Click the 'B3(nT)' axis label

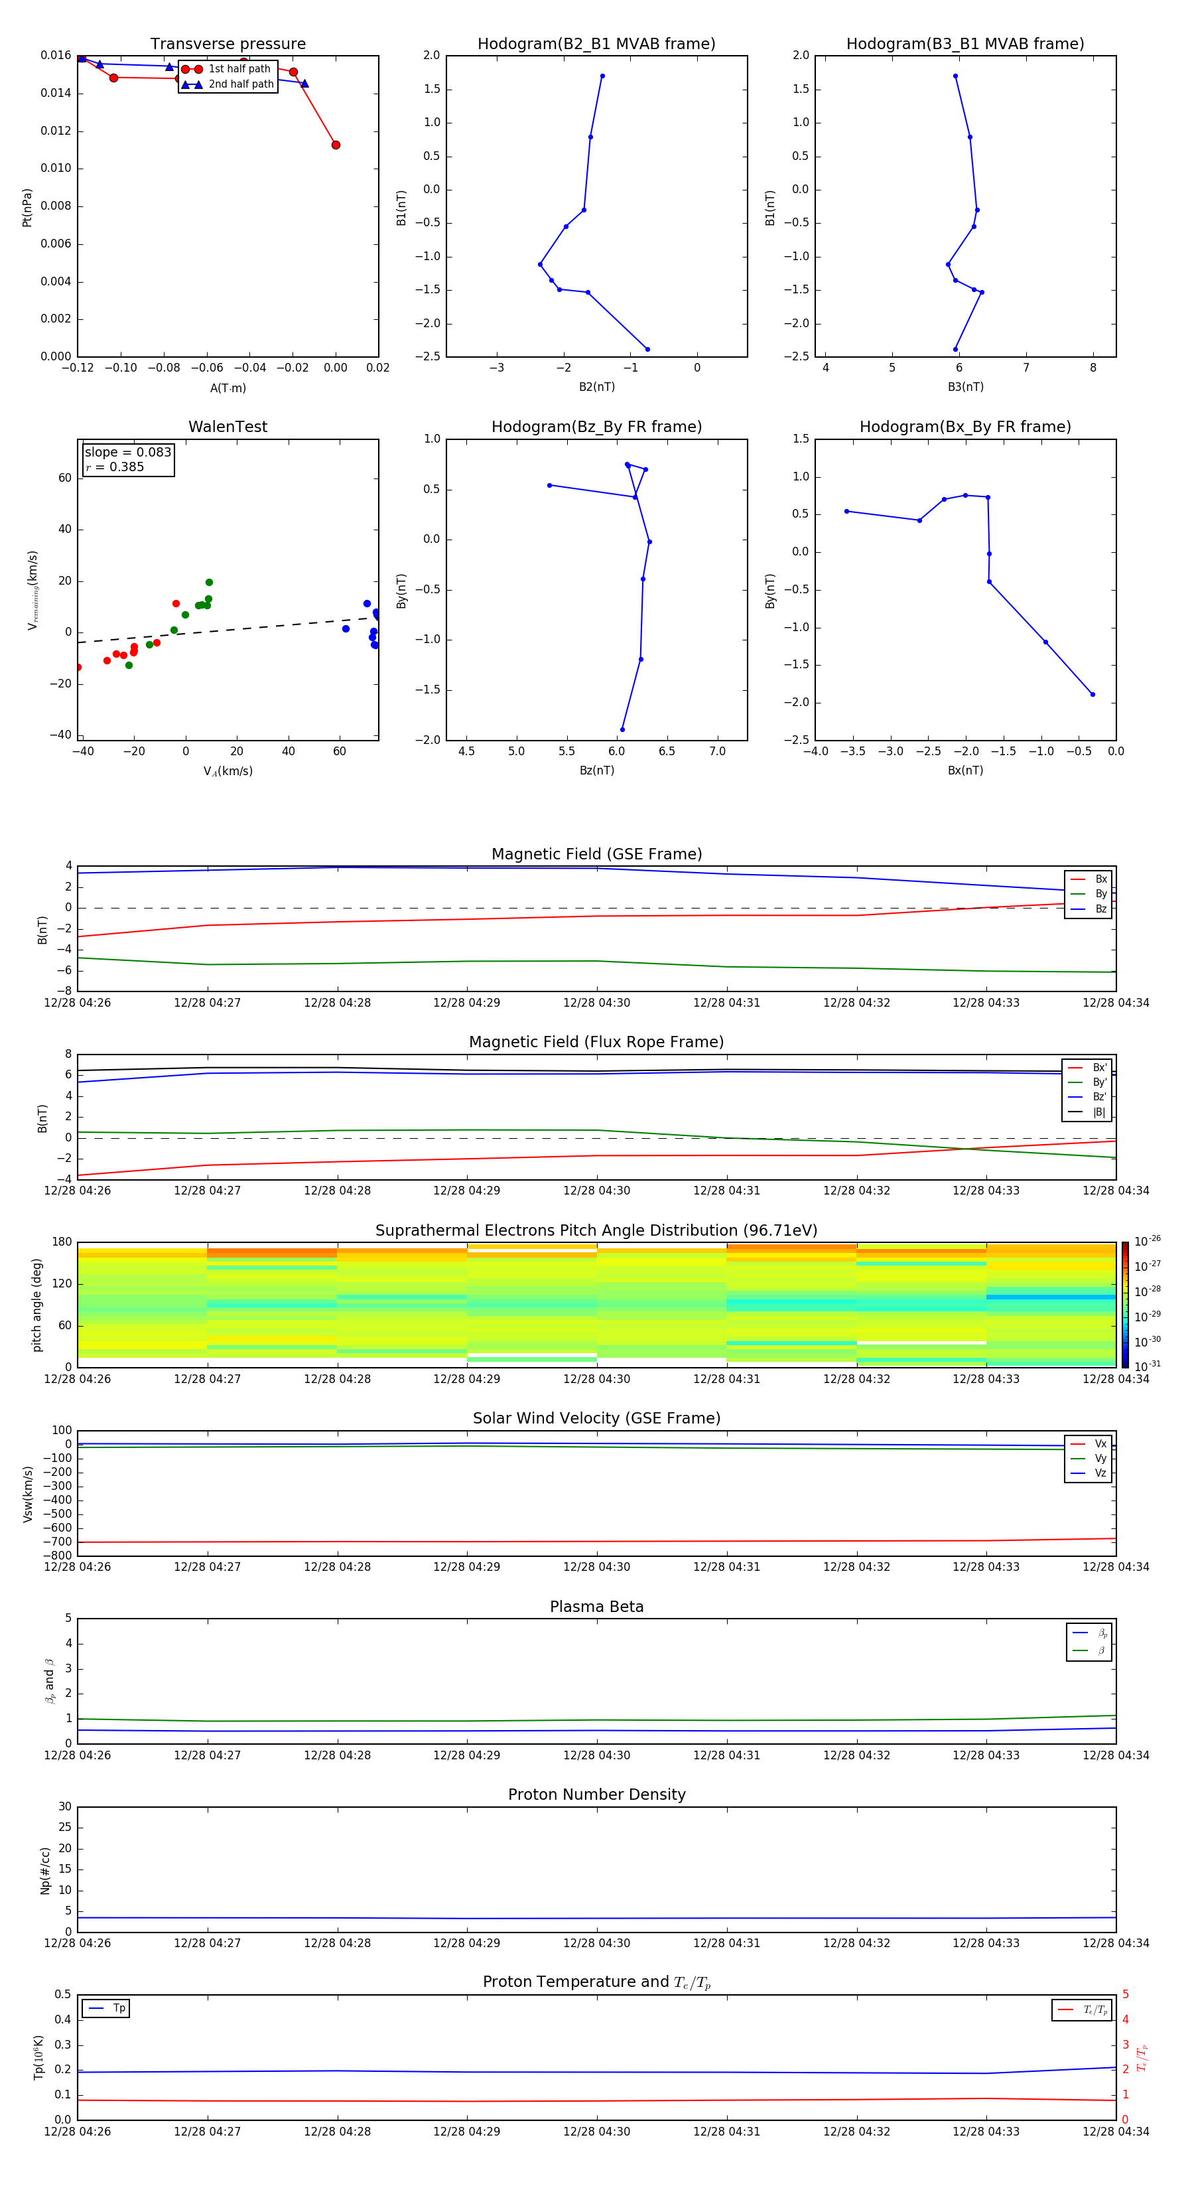click(x=965, y=387)
